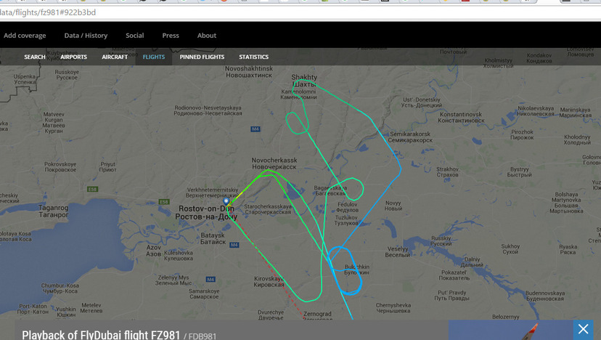Click the M4 road shield below Bataysk
601x340 pixels.
[234, 245]
